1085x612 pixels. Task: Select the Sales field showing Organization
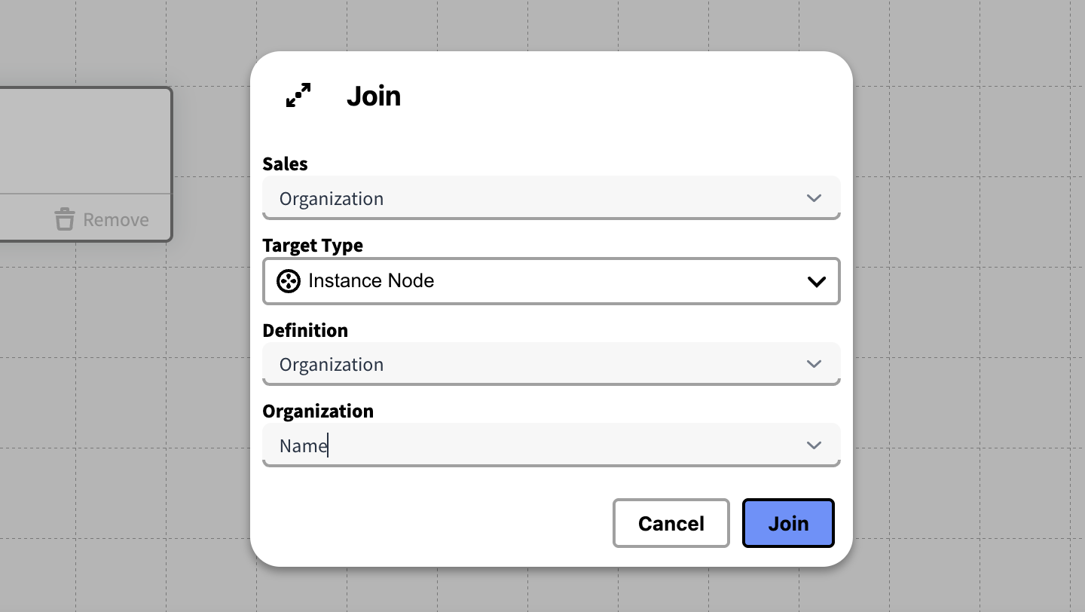click(527, 198)
